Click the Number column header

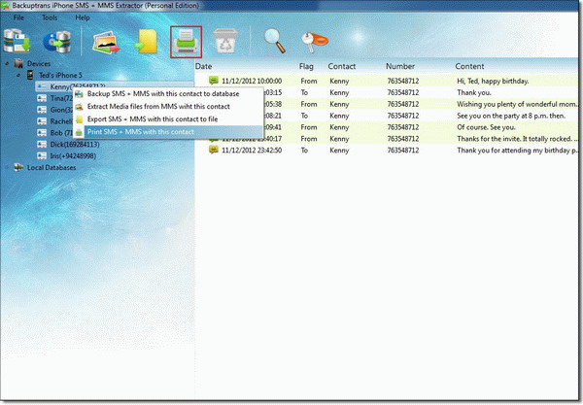400,66
